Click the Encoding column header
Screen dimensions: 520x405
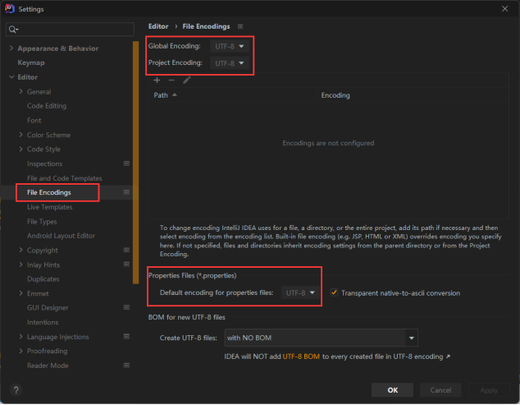click(413, 95)
